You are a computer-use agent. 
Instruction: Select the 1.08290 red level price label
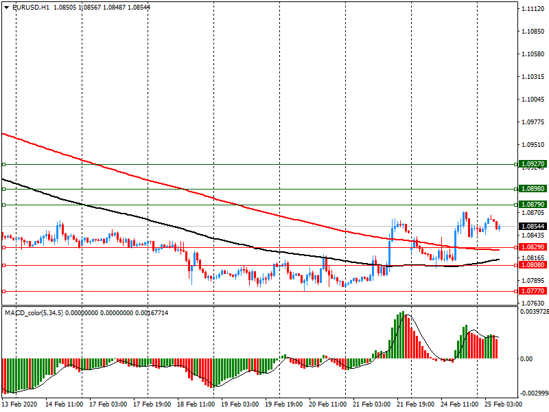(533, 247)
